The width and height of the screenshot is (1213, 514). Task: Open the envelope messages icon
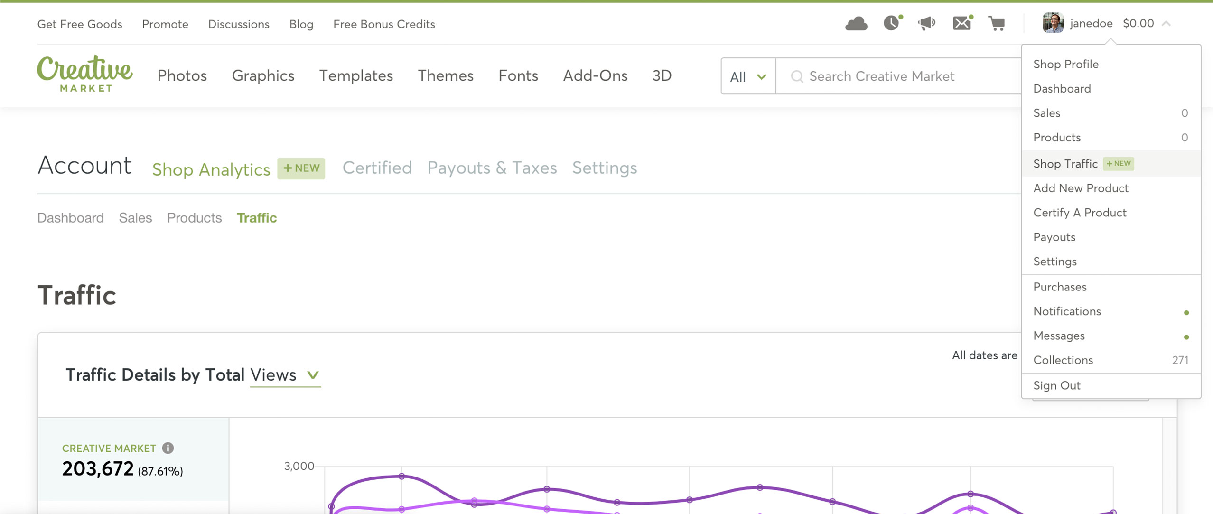coord(962,23)
